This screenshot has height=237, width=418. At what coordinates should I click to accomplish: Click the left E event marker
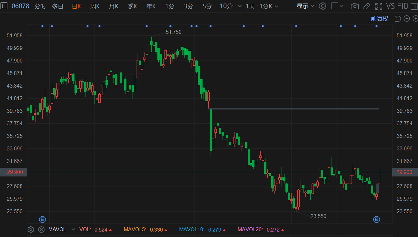pos(42,220)
